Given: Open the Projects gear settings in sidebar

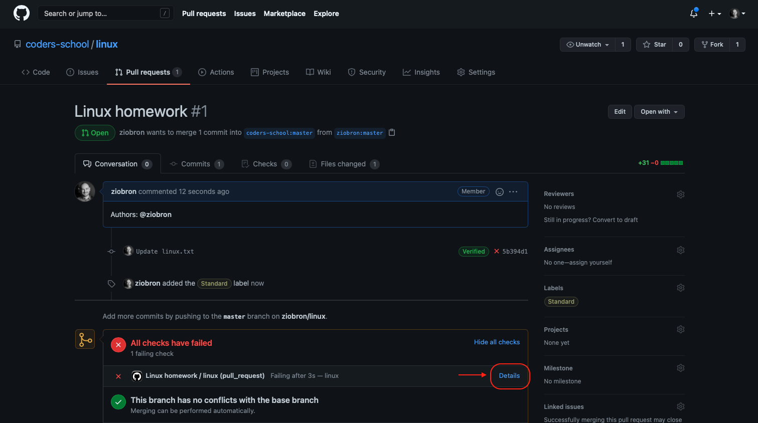Looking at the screenshot, I should (681, 329).
